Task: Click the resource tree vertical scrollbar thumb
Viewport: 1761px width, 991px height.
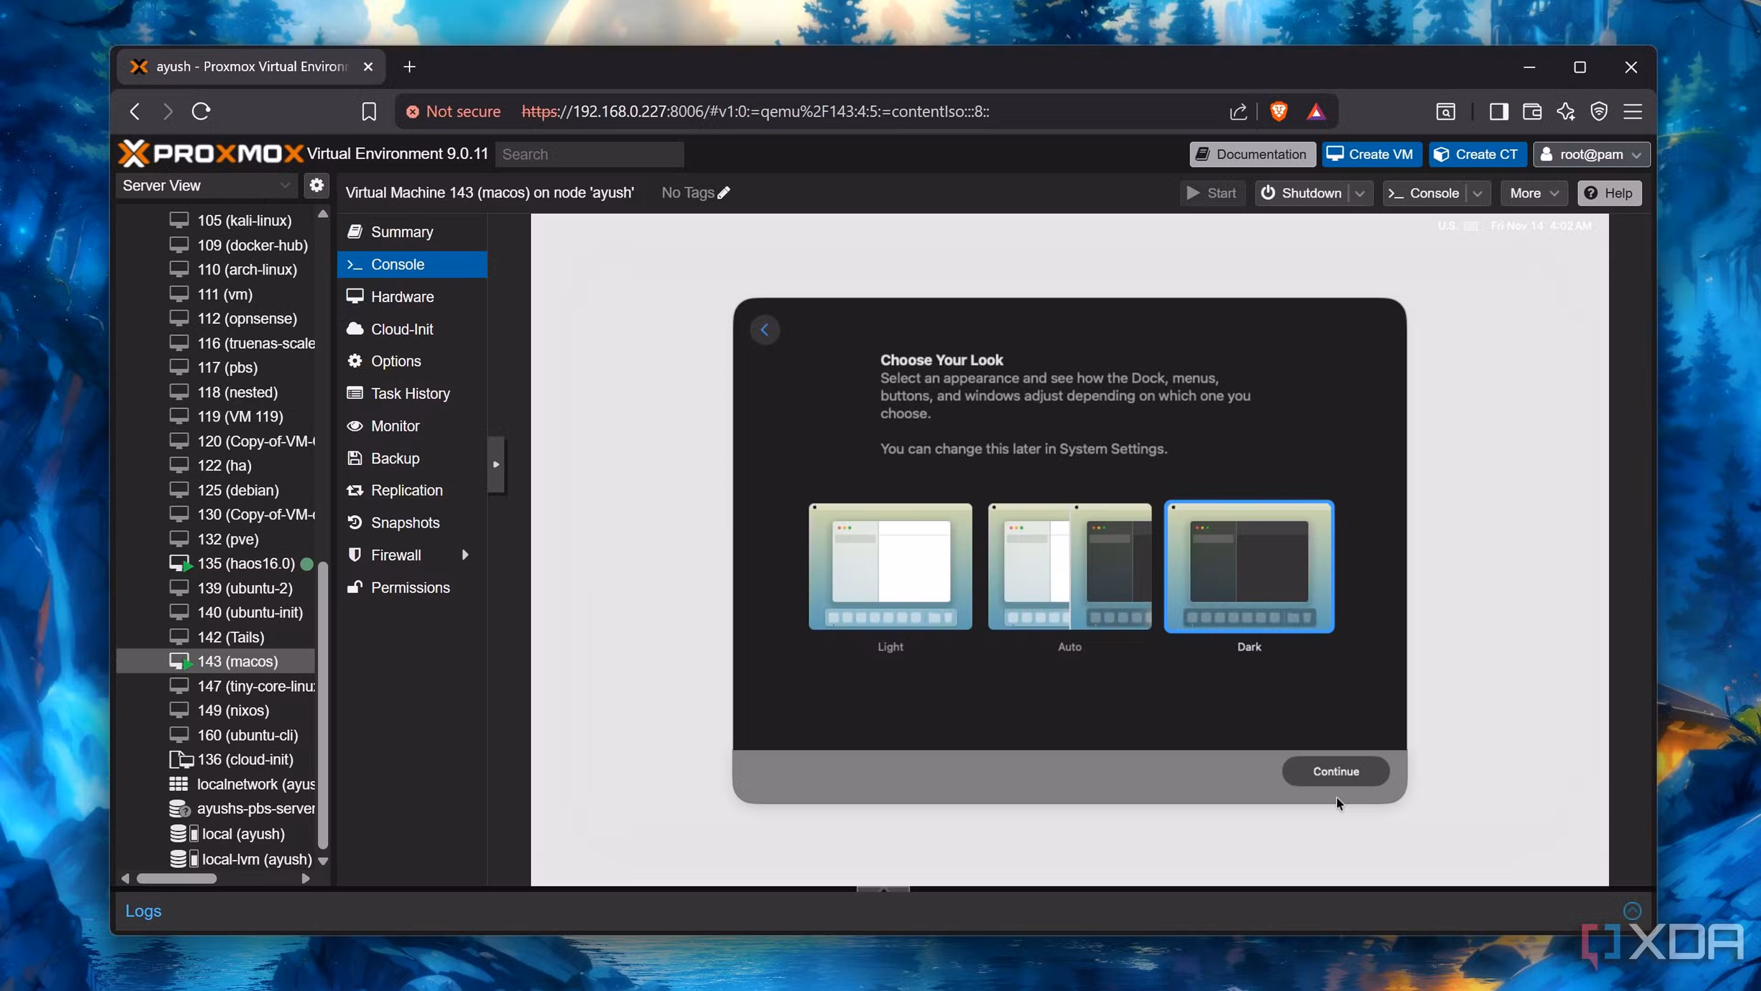Action: [323, 705]
